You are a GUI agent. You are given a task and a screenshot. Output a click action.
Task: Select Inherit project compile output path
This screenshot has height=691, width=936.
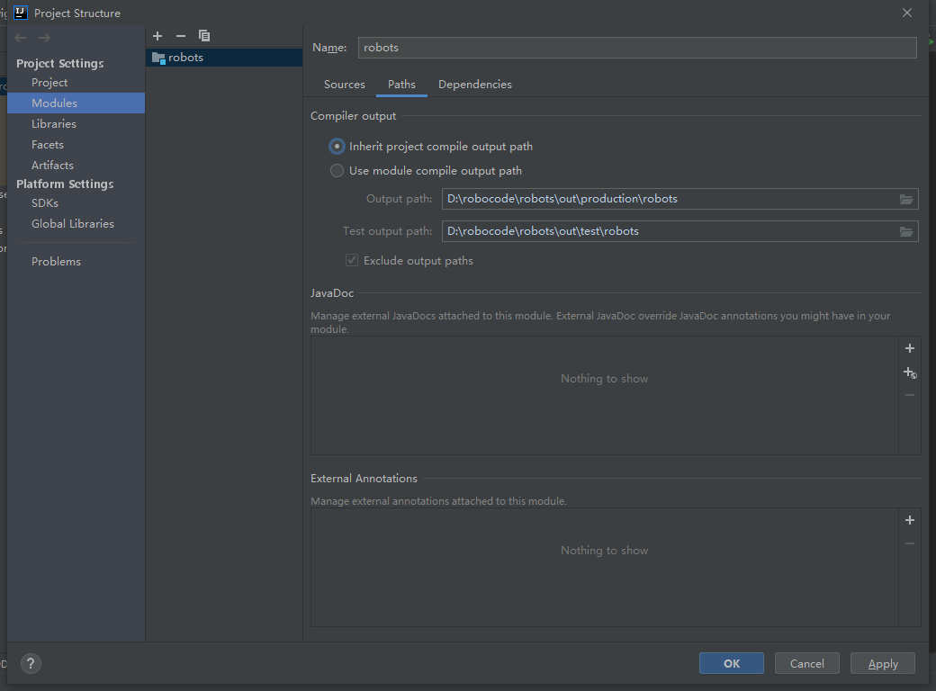[x=430, y=146]
